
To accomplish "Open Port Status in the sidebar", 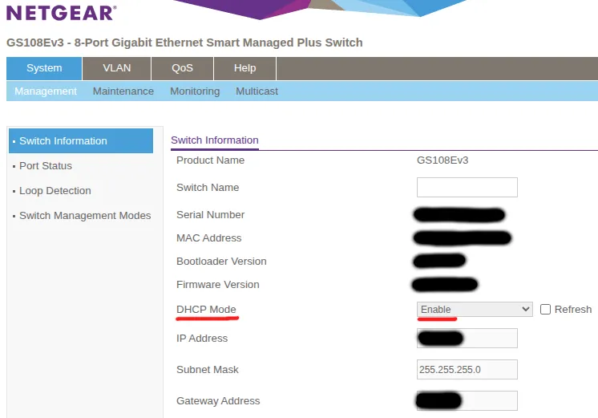I will (46, 165).
